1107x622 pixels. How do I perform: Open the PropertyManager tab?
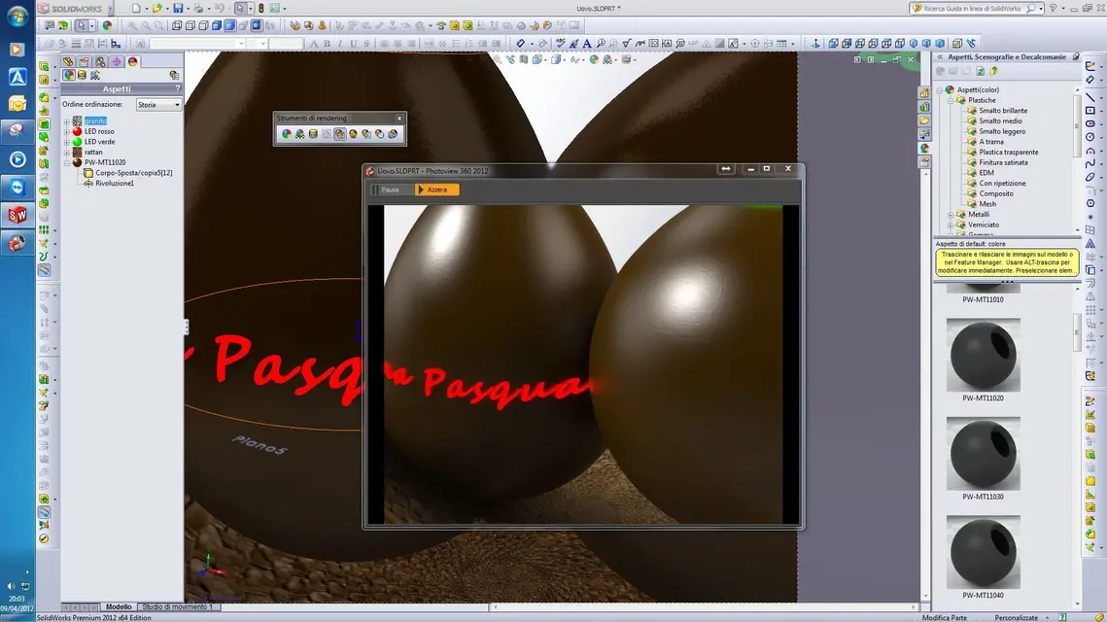84,62
